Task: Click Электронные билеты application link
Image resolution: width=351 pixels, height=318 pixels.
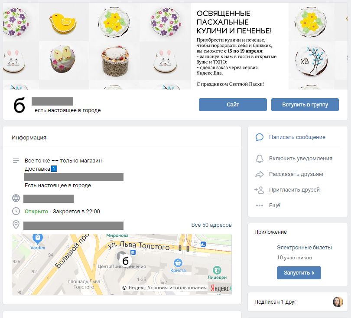Action: [304, 247]
